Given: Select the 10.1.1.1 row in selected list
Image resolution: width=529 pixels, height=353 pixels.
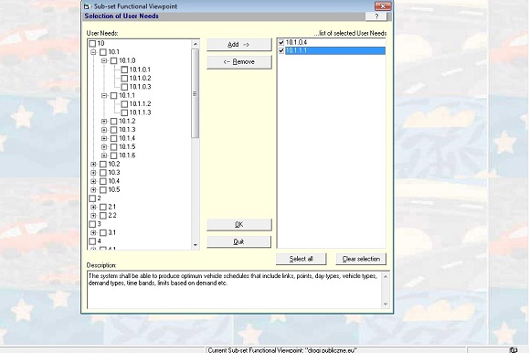Looking at the screenshot, I should [x=335, y=51].
